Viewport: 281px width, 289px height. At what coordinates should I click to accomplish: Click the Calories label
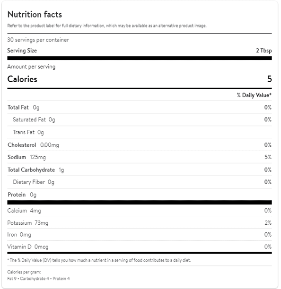click(x=22, y=79)
